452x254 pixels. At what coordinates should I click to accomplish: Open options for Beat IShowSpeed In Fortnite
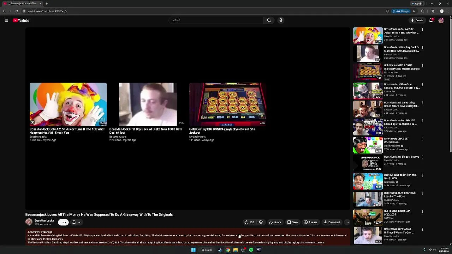coord(422,175)
